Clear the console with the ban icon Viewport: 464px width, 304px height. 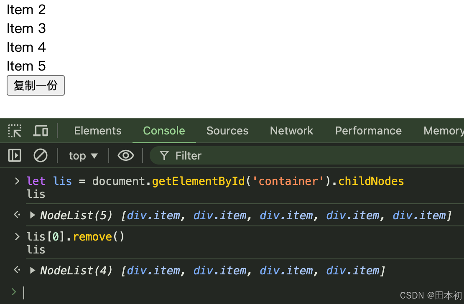click(x=41, y=155)
